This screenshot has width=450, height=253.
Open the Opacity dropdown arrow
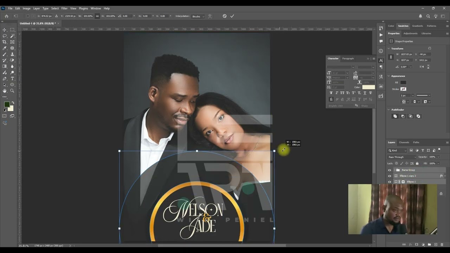tap(438, 157)
